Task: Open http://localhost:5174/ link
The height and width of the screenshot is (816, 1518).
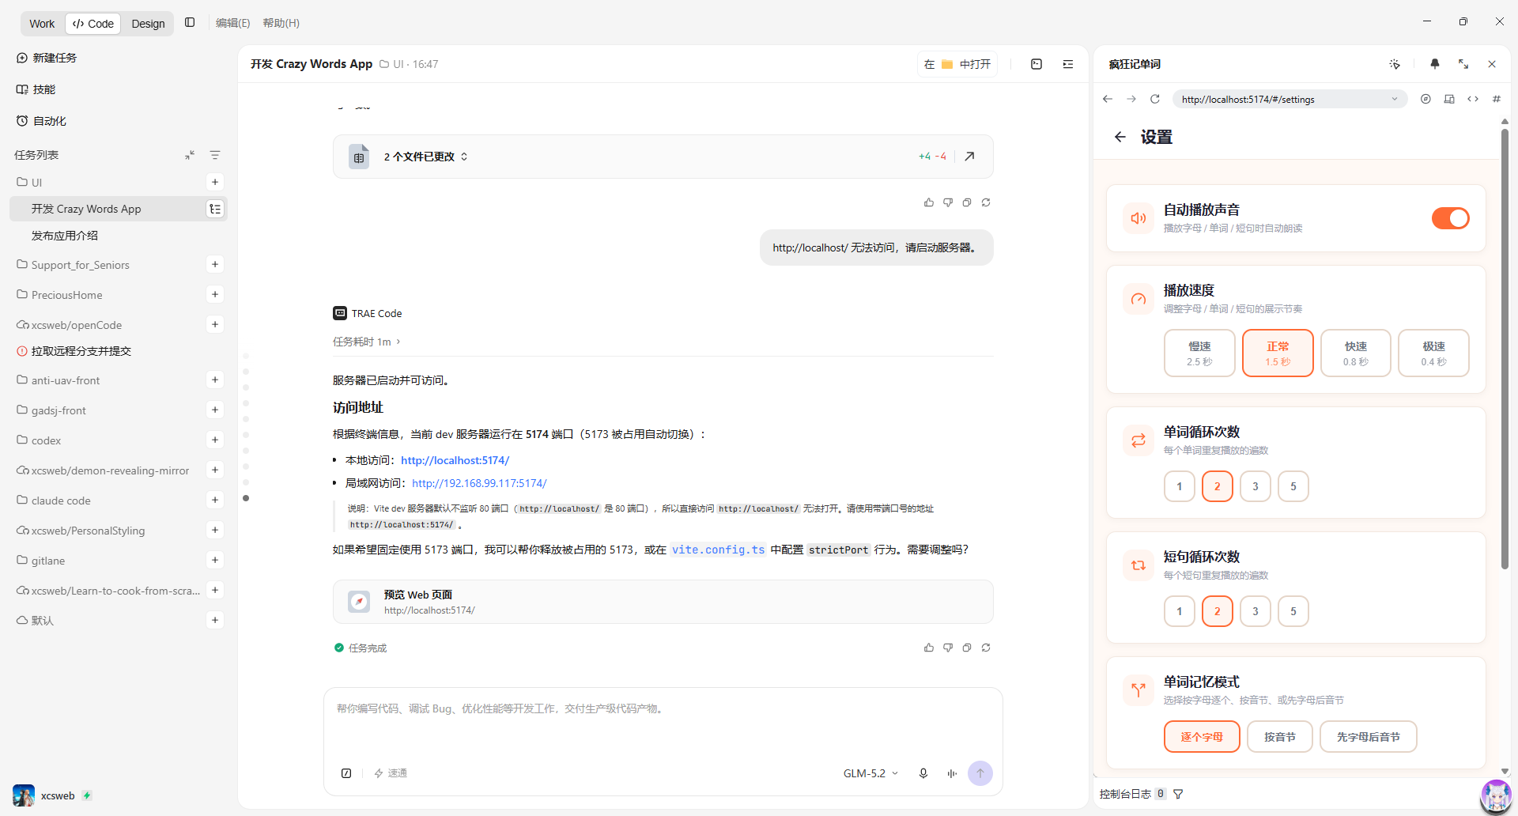Action: 455,460
